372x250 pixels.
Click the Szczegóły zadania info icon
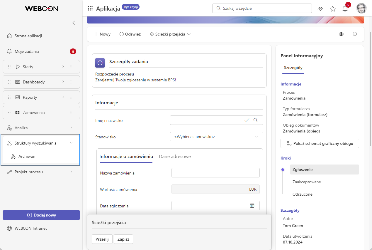100,63
